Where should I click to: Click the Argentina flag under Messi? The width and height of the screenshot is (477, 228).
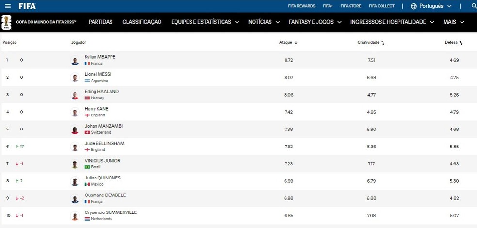point(87,81)
